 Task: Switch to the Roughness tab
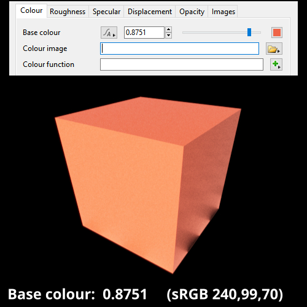(x=68, y=12)
